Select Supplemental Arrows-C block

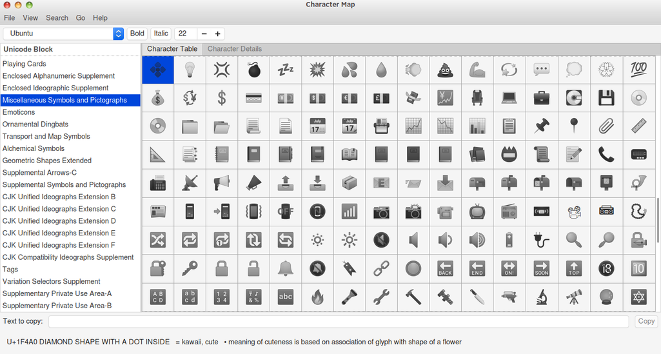(70, 172)
